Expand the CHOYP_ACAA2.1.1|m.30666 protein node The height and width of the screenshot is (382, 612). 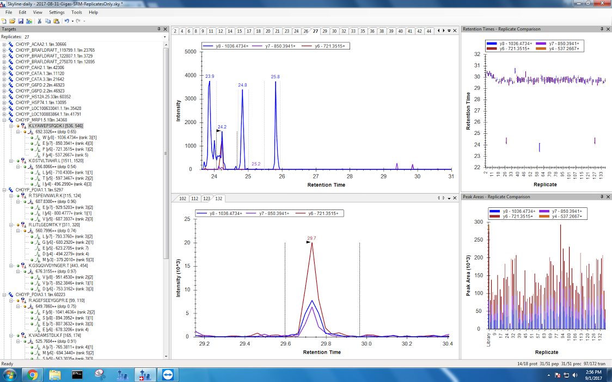coord(4,45)
